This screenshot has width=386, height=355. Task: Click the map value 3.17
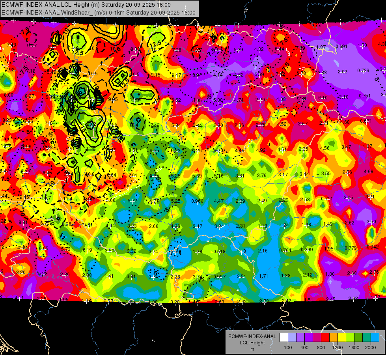pyautogui.click(x=283, y=175)
